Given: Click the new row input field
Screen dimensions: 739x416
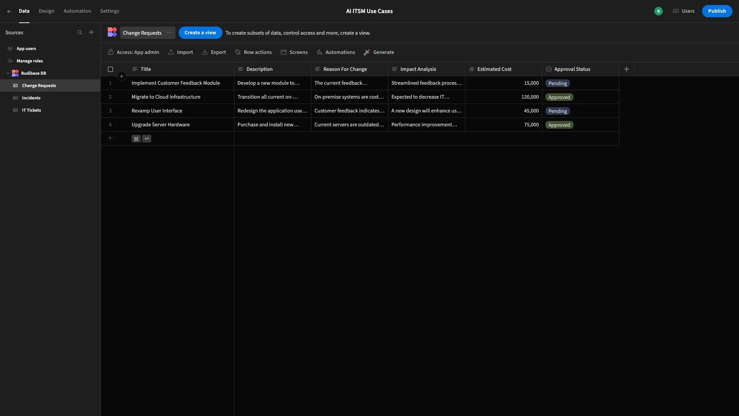Looking at the screenshot, I should (181, 139).
